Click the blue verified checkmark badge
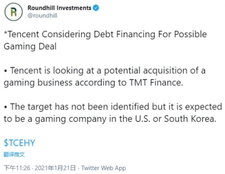The width and height of the screenshot is (225, 174). 96,8
